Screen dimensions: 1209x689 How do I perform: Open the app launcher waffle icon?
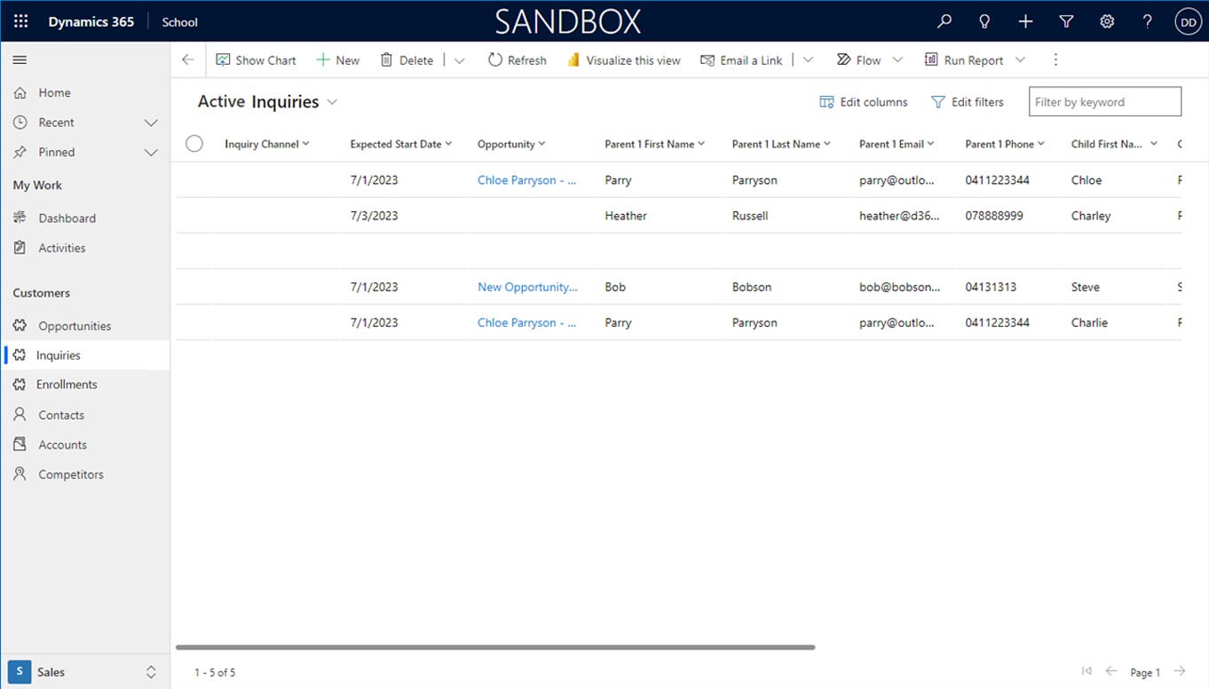coord(21,22)
